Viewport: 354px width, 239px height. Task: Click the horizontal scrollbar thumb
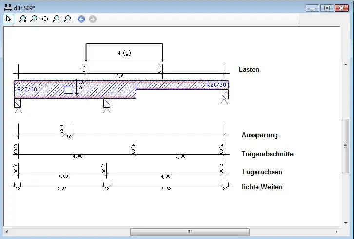click(190, 232)
